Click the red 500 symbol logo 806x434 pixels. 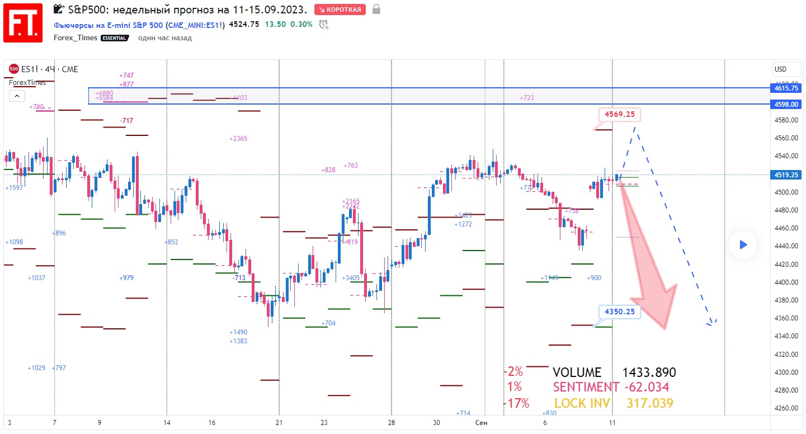(x=14, y=69)
